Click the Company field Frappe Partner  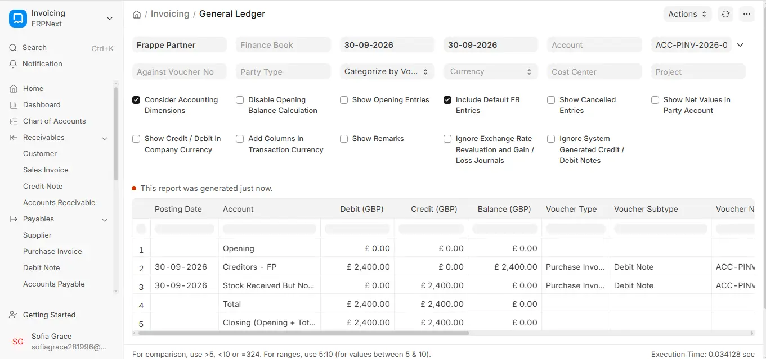(x=180, y=45)
